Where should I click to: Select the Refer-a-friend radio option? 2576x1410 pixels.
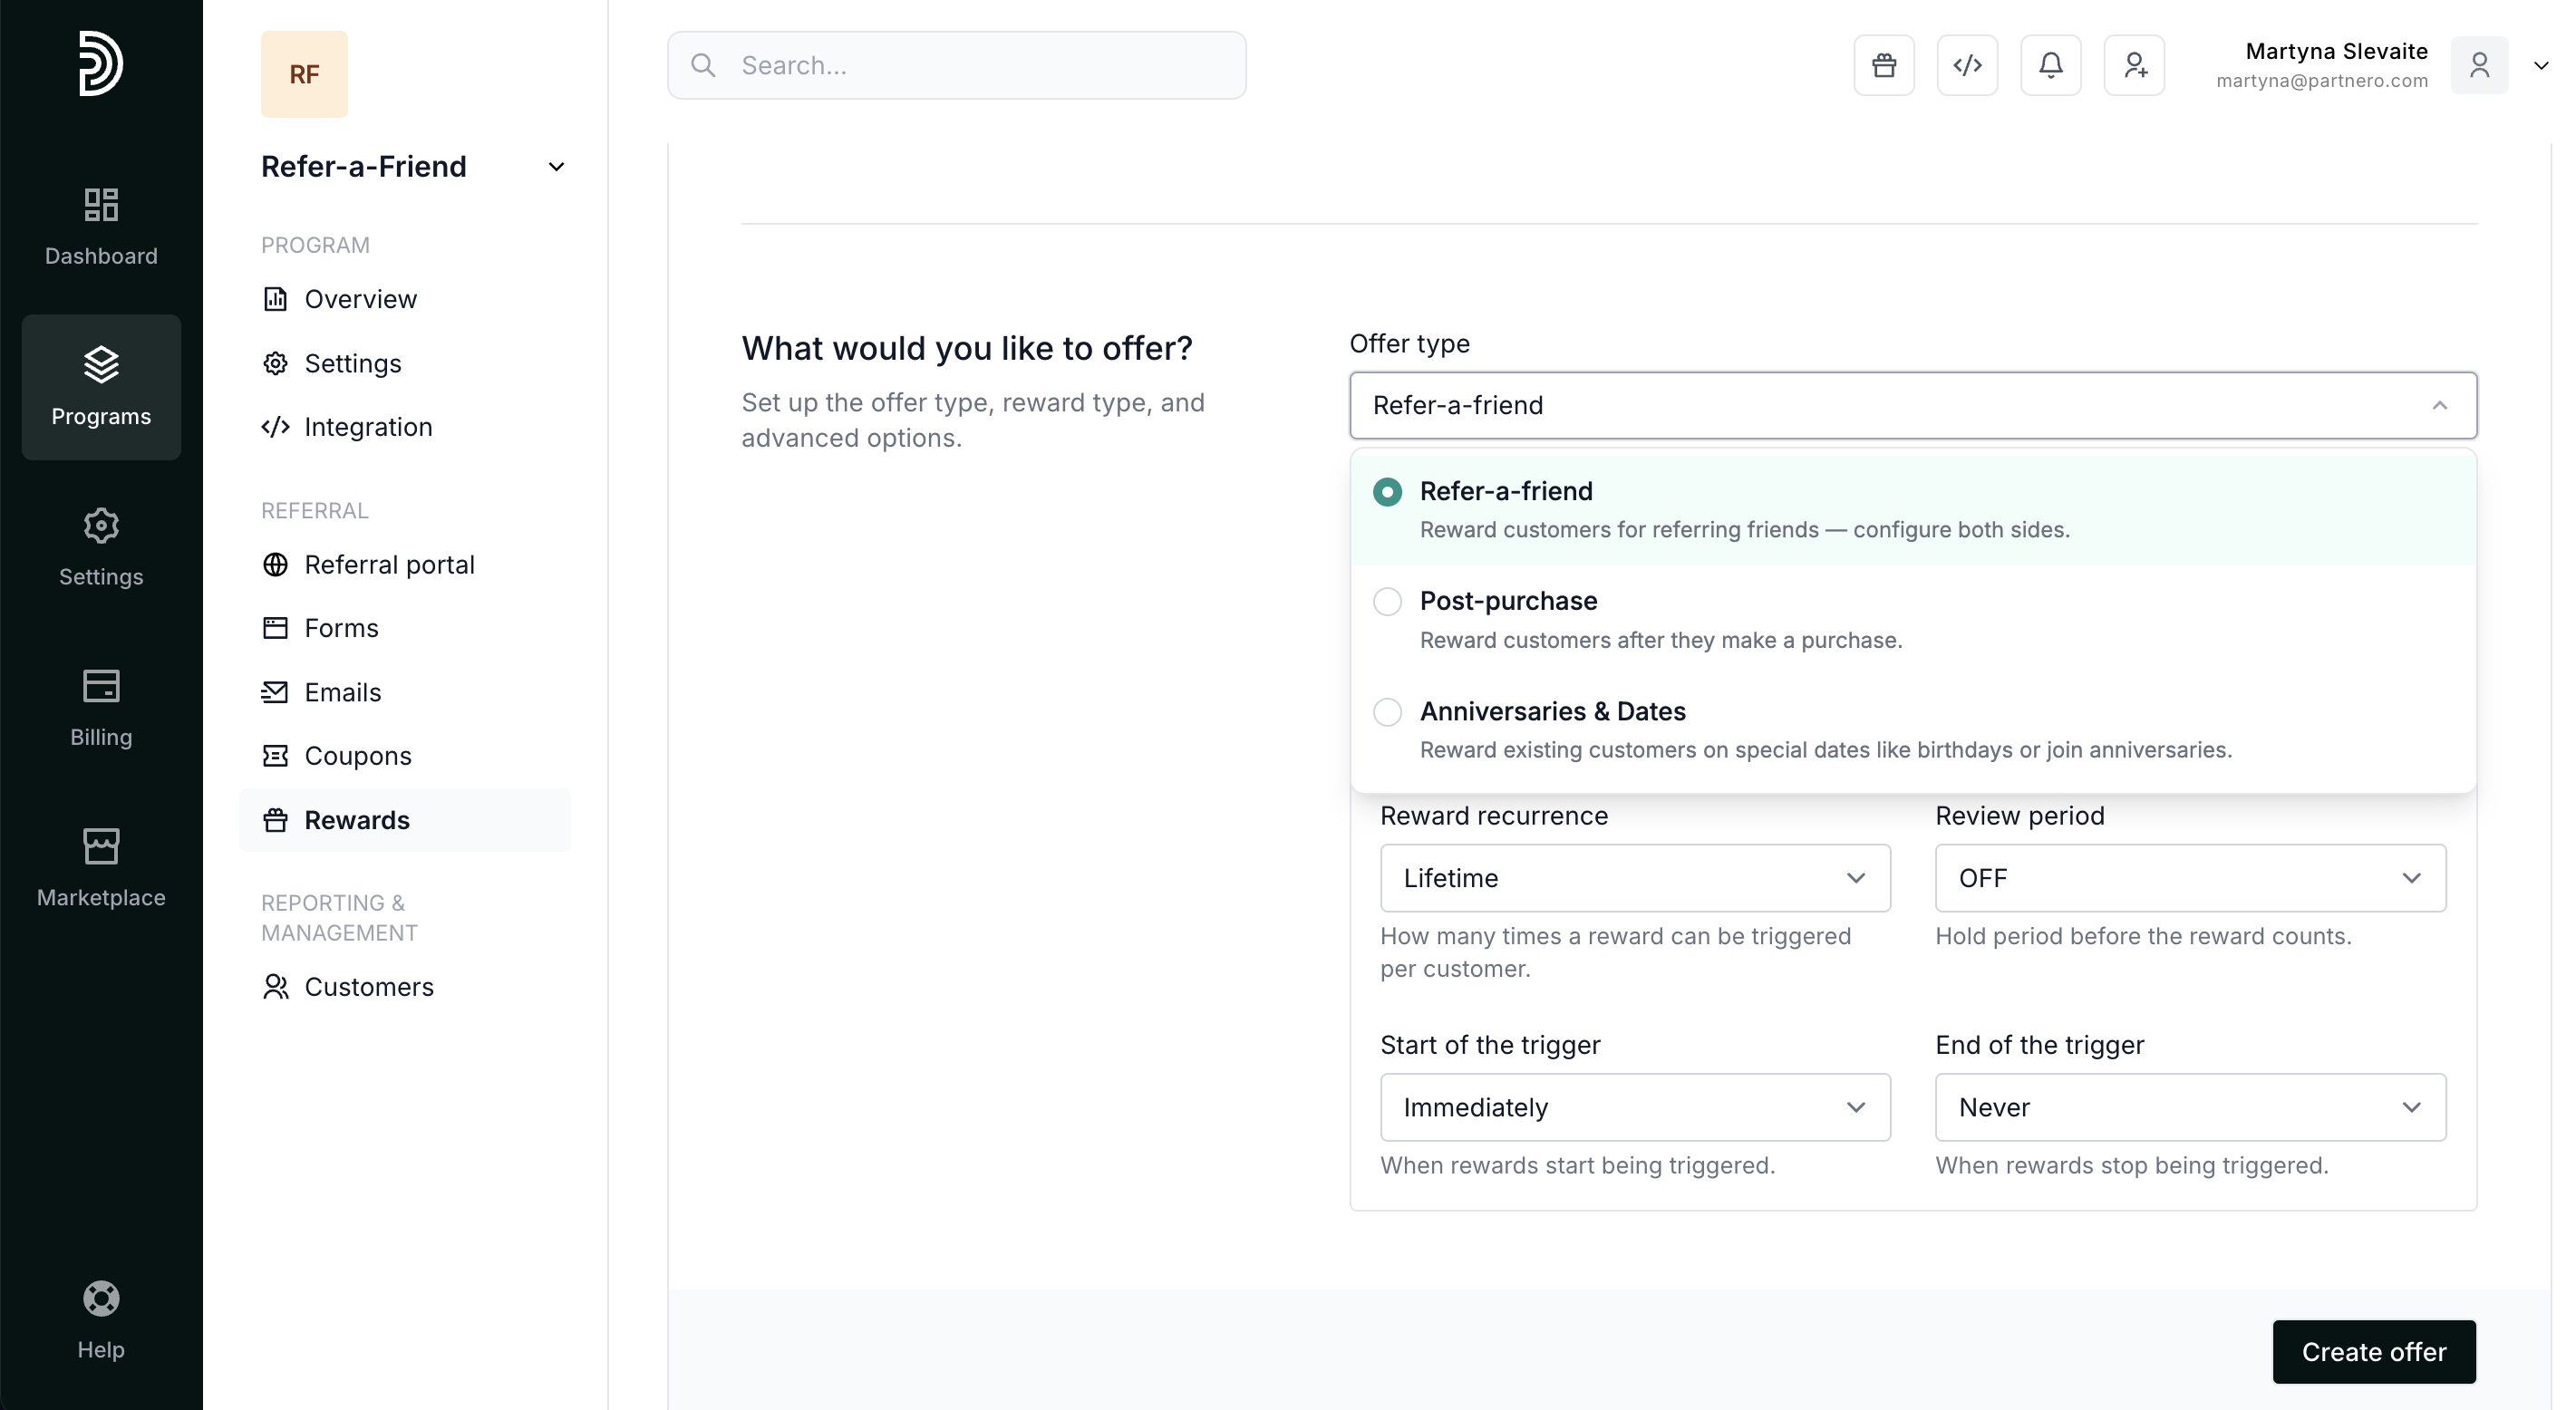(x=1387, y=492)
